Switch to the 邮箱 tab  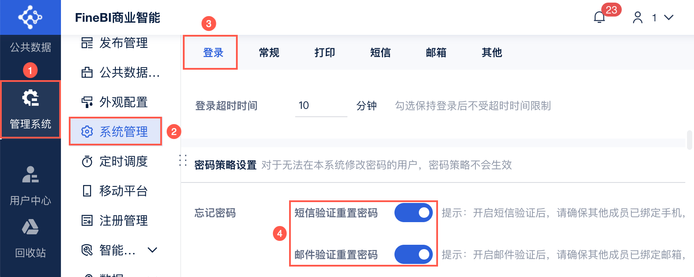[436, 53]
